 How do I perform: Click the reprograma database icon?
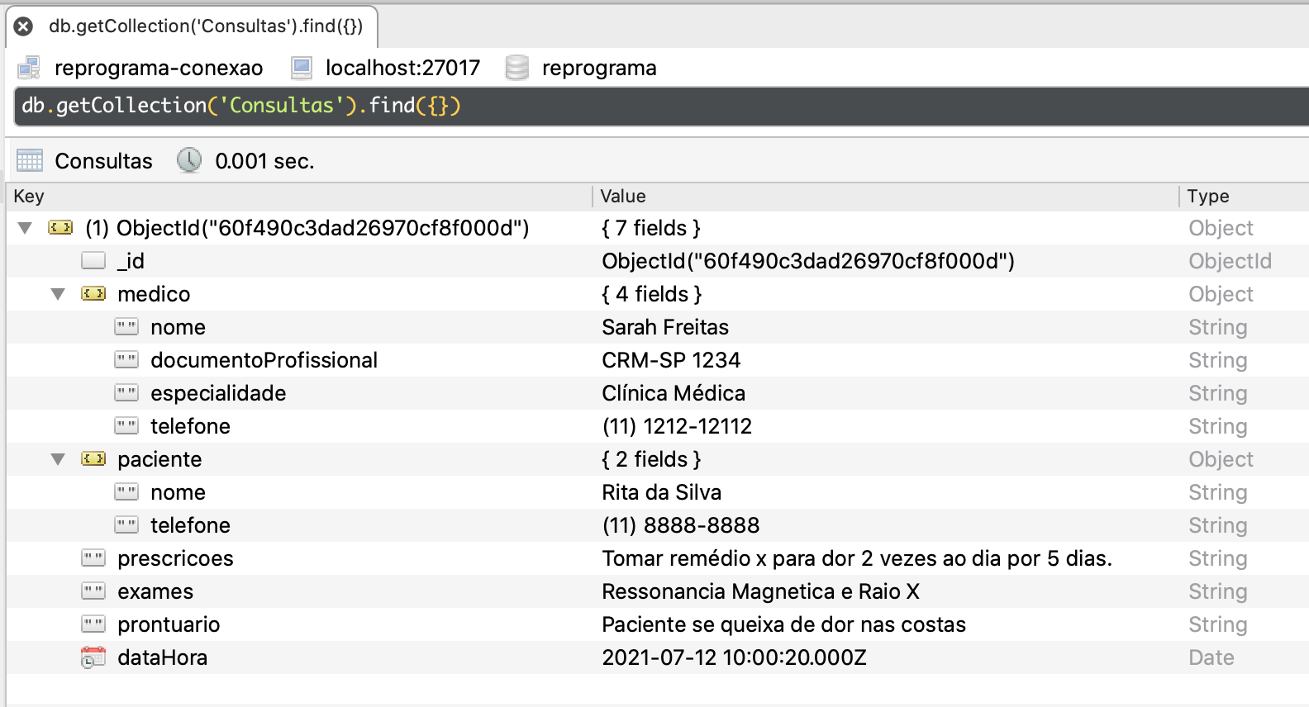[517, 68]
